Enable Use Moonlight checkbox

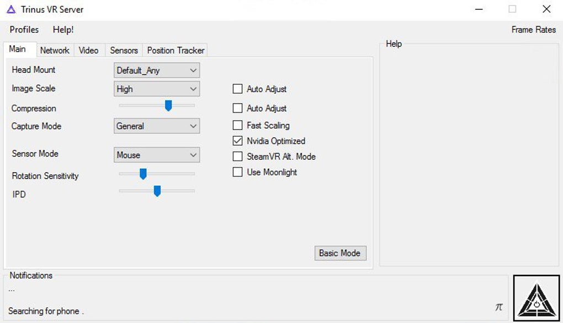click(238, 172)
